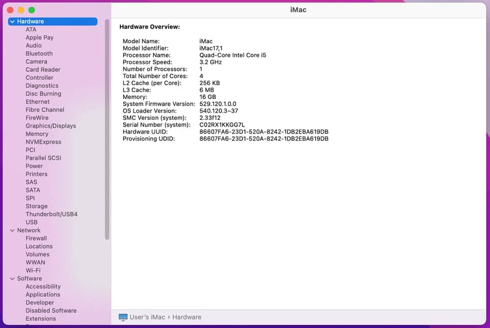Click the 6 MB L3 cache value
Image resolution: width=490 pixels, height=328 pixels.
coord(207,90)
